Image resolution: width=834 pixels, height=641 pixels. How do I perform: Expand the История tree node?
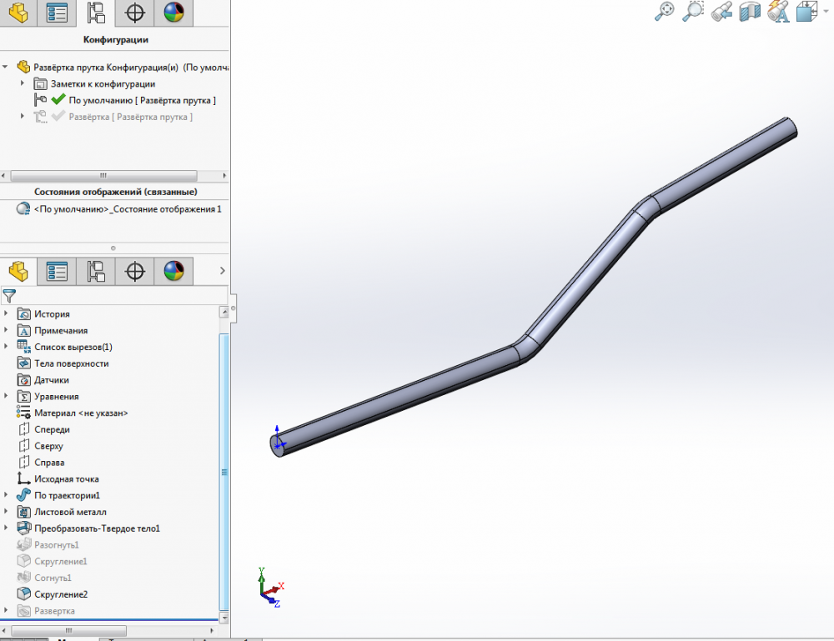[7, 313]
